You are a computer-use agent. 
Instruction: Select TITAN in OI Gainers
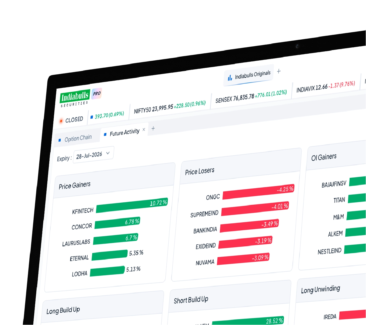(339, 200)
